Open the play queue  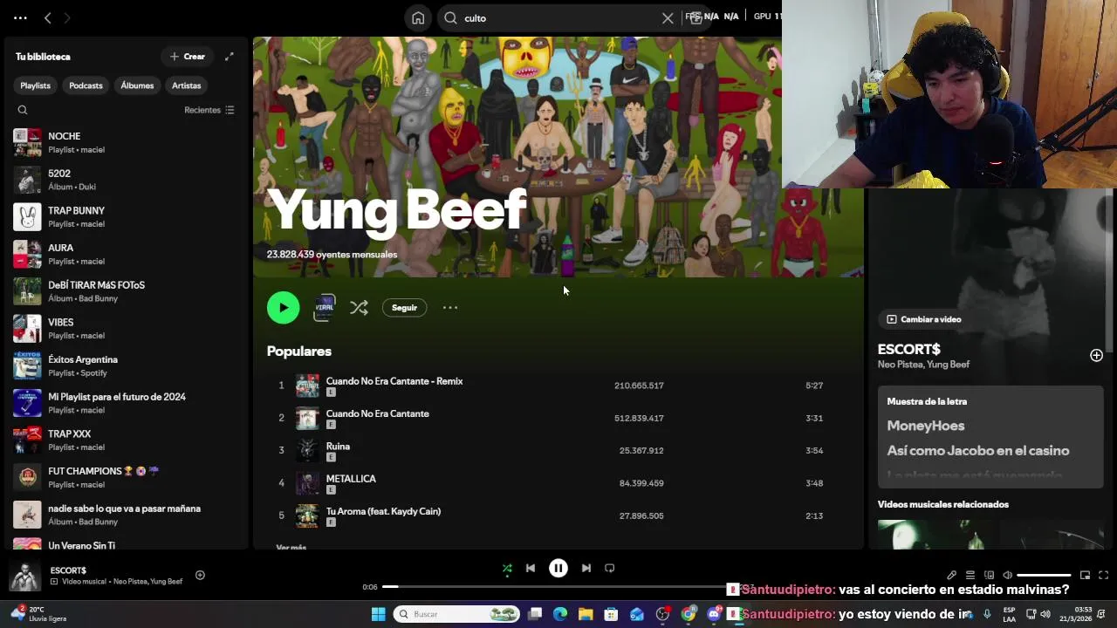point(970,575)
